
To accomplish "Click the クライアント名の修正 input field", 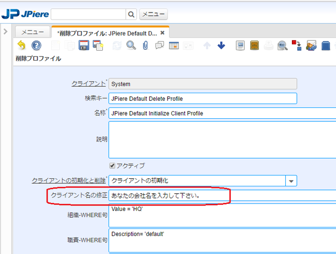I will [x=222, y=195].
